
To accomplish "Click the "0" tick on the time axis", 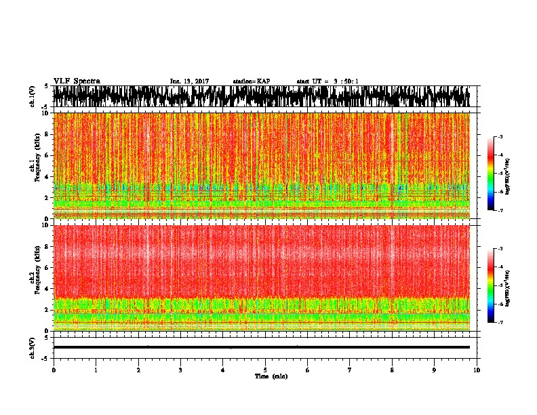I will coord(54,370).
